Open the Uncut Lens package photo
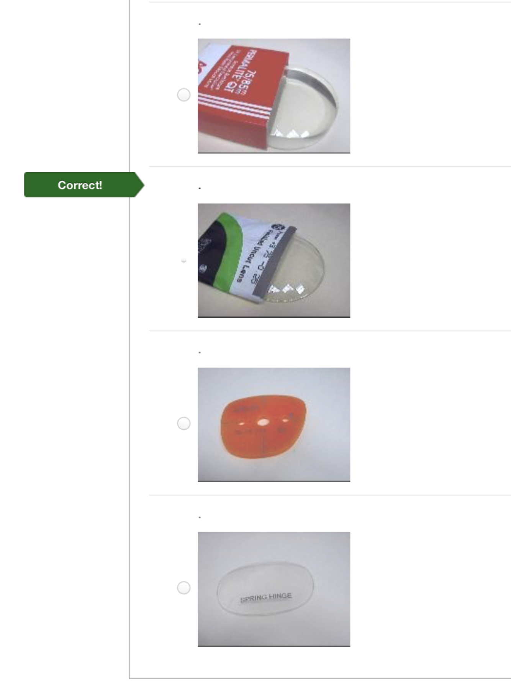 pyautogui.click(x=274, y=260)
